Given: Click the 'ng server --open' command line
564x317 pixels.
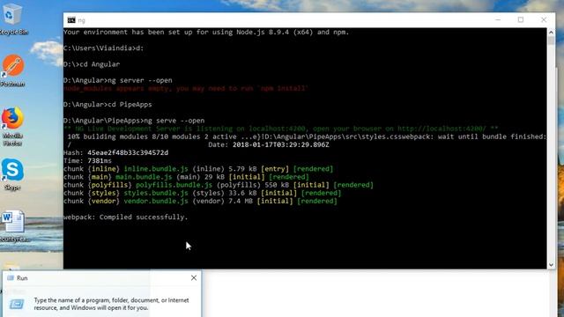Looking at the screenshot, I should tap(117, 80).
